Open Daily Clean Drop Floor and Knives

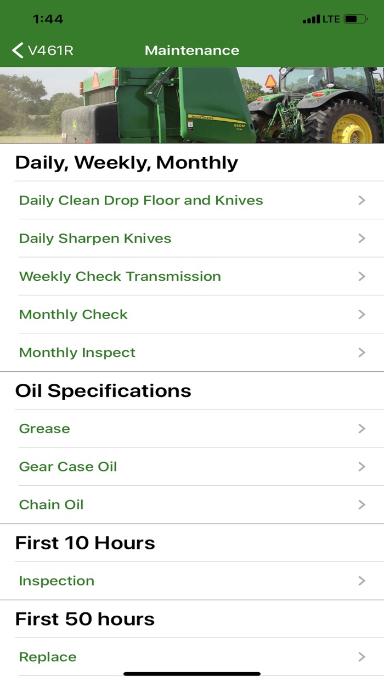141,201
